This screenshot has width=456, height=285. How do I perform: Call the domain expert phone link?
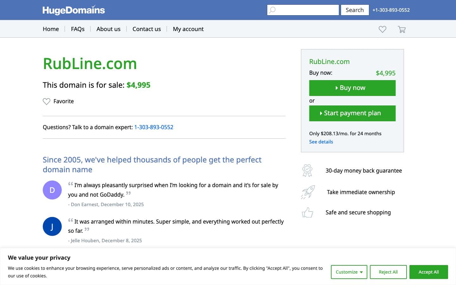pyautogui.click(x=154, y=127)
